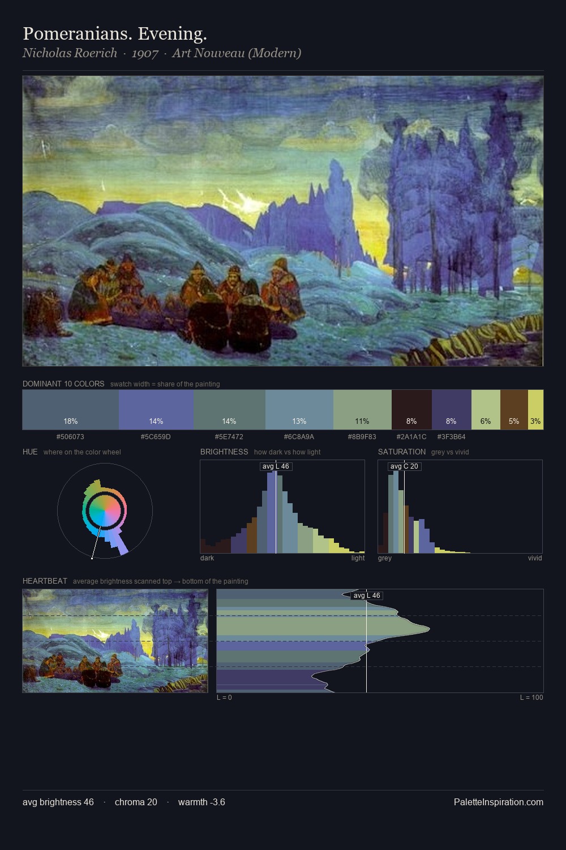Click the artist name 'Nicholas Roerich'

point(70,53)
